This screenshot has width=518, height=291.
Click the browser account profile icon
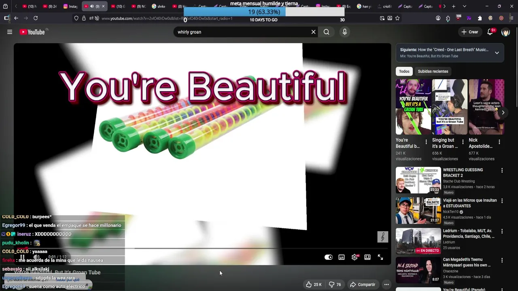[438, 18]
